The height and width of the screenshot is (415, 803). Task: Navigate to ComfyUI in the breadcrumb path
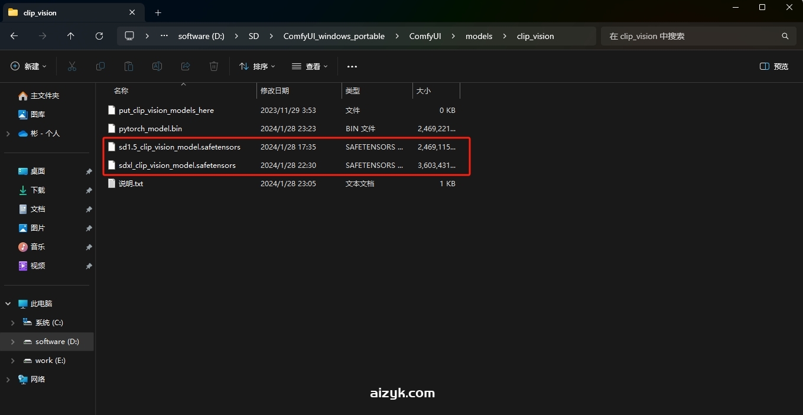click(425, 36)
